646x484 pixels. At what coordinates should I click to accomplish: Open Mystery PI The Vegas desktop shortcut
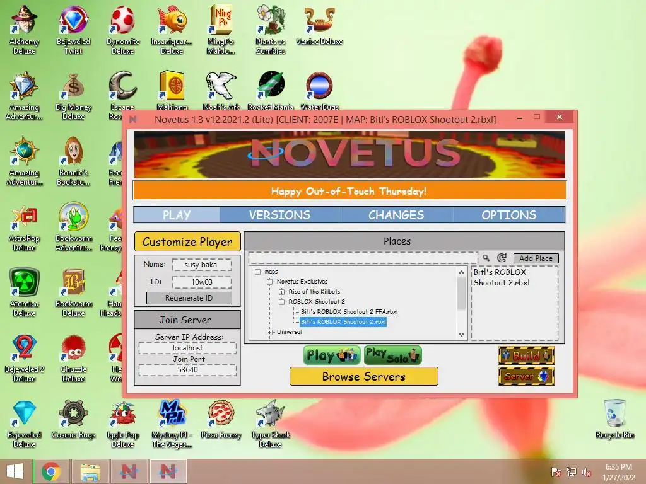tap(172, 424)
